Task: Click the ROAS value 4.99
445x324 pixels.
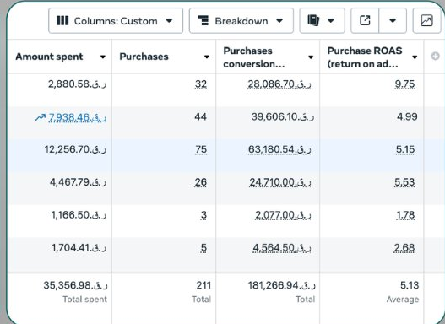Action: point(407,116)
